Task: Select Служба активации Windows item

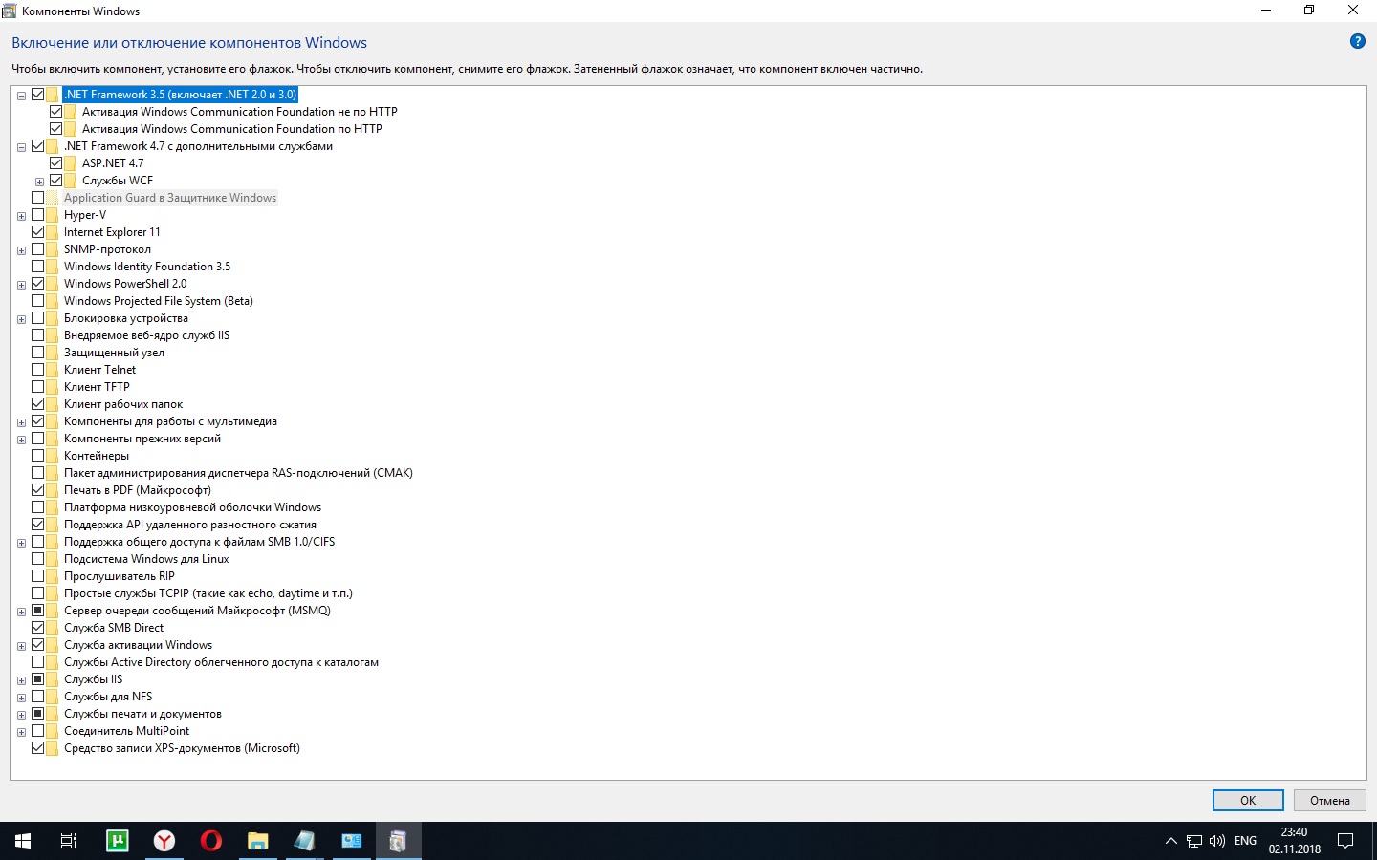Action: pos(139,645)
